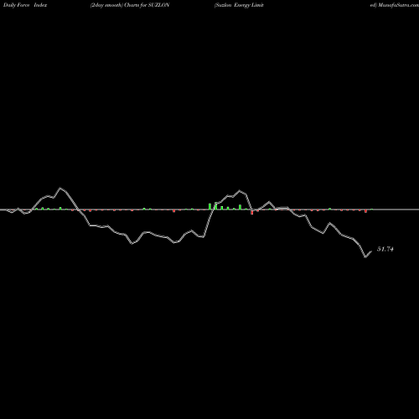Click the 'Daily Force Index' title text
The width and height of the screenshot is (419, 419).
point(25,5)
